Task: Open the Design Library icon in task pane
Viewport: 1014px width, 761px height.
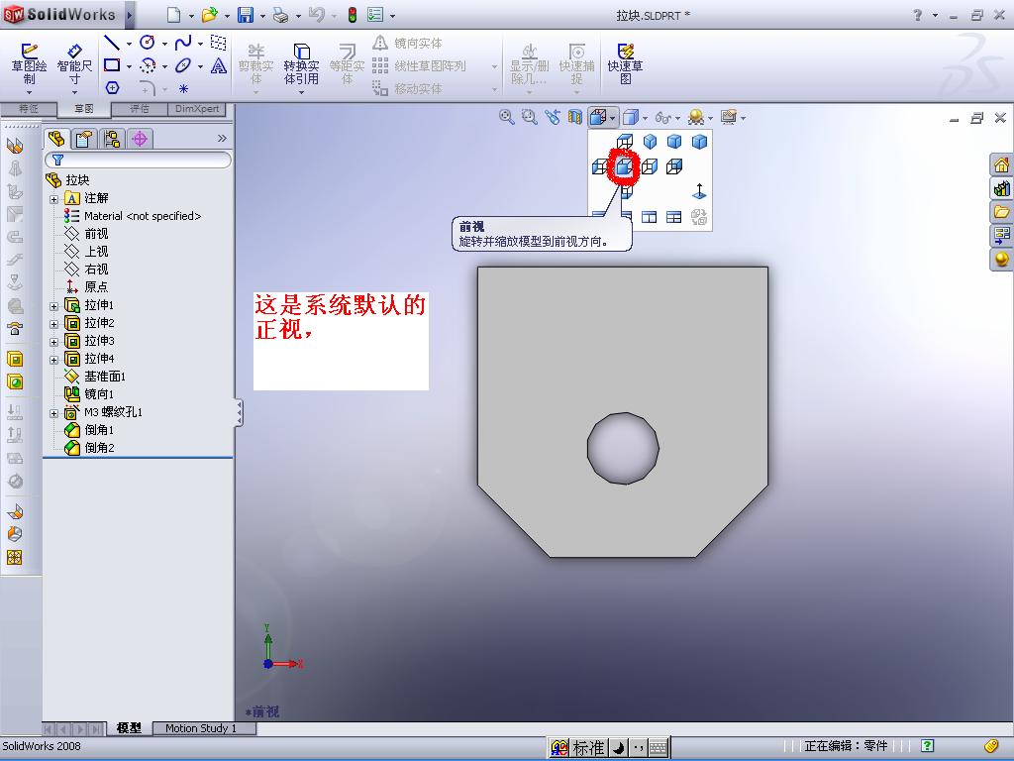Action: tap(1001, 188)
